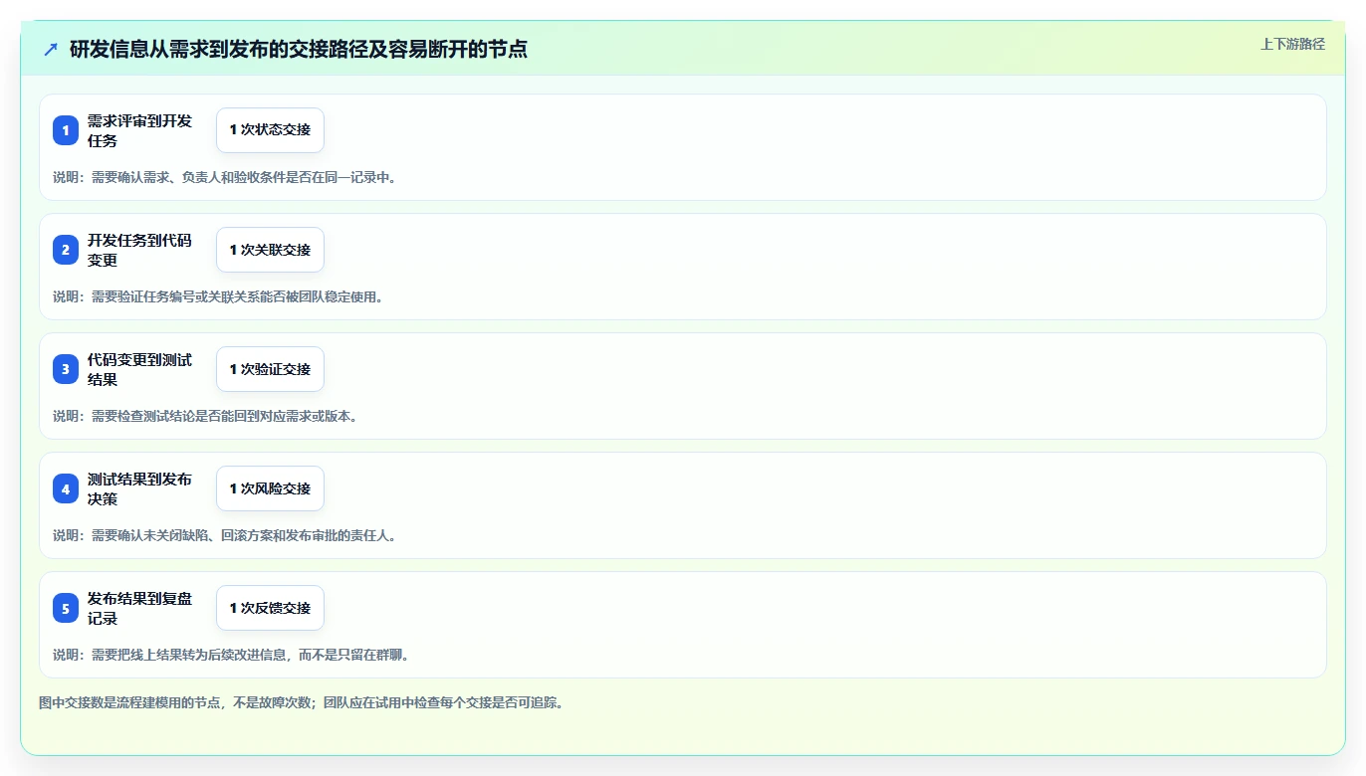Click the 上下游路径 label in header
This screenshot has width=1366, height=776.
pos(1292,44)
